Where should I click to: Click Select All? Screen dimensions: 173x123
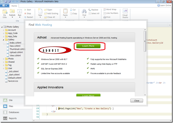coord(94,13)
